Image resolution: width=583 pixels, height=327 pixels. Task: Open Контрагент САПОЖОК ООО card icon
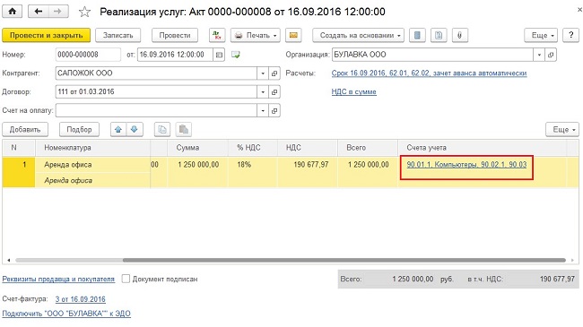[x=274, y=73]
